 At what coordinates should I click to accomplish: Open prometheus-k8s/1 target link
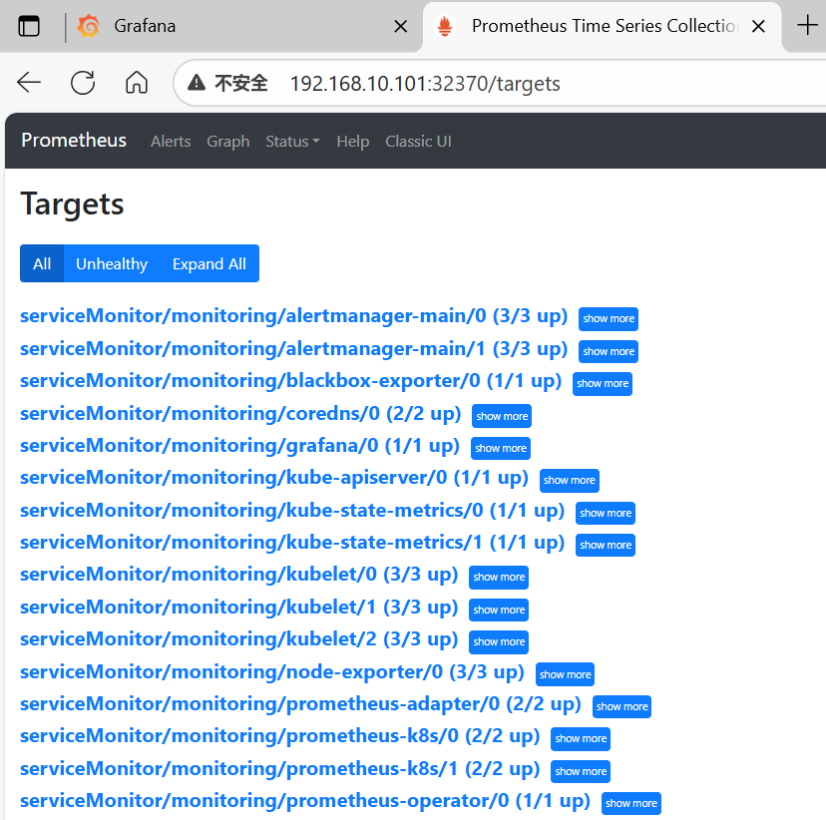(279, 769)
